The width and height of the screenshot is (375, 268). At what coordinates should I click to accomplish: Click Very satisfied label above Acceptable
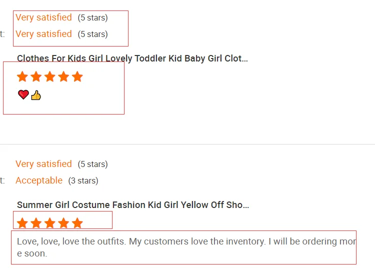(x=43, y=164)
